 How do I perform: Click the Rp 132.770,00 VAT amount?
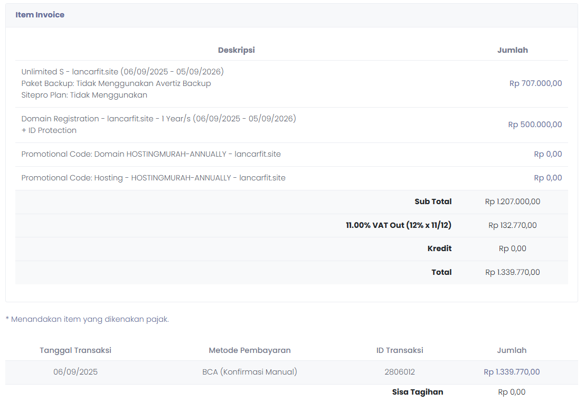coord(512,225)
